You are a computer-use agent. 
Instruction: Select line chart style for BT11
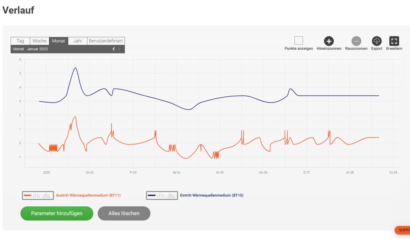point(28,195)
